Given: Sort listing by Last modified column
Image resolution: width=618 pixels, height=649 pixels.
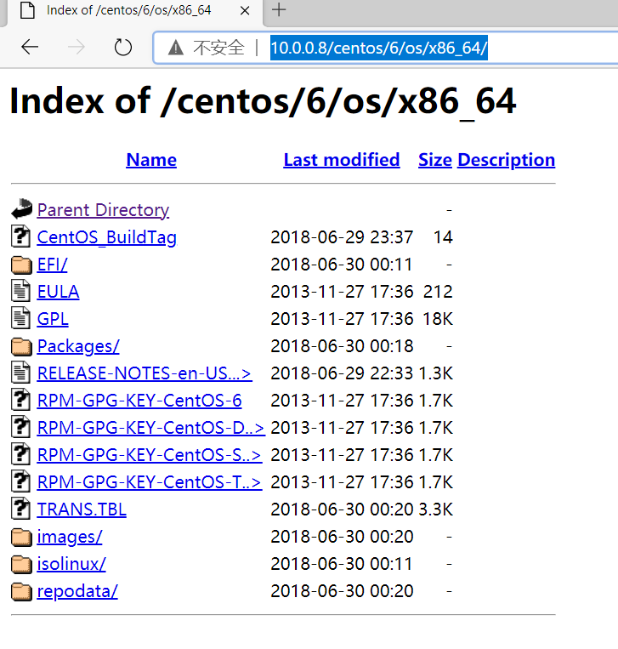Looking at the screenshot, I should coord(342,160).
